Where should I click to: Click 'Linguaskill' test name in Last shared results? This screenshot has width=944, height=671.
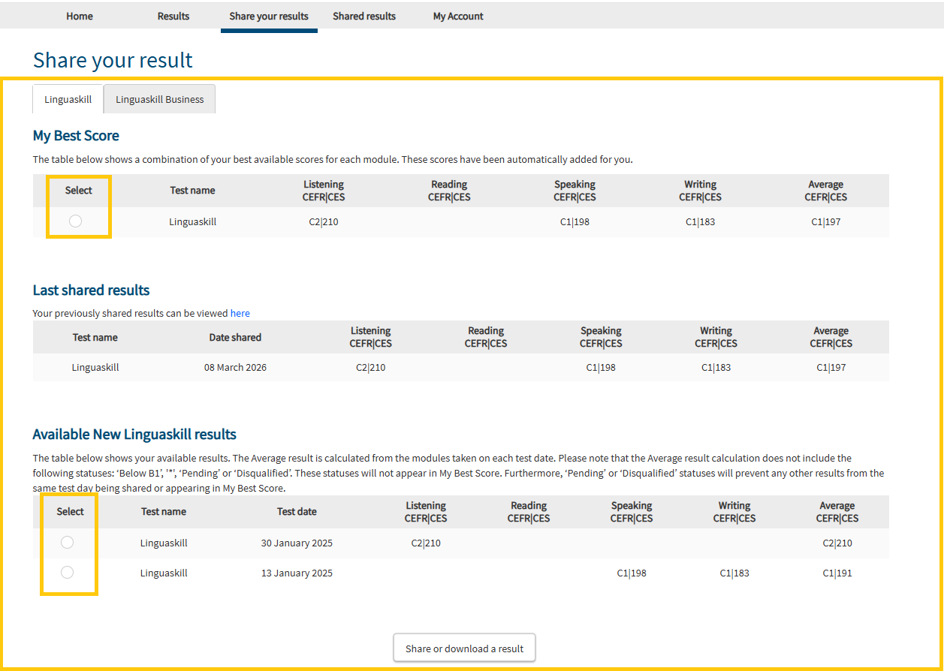tap(95, 368)
